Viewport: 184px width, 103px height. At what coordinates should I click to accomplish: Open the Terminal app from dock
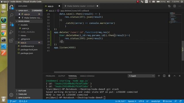(x=3, y=40)
